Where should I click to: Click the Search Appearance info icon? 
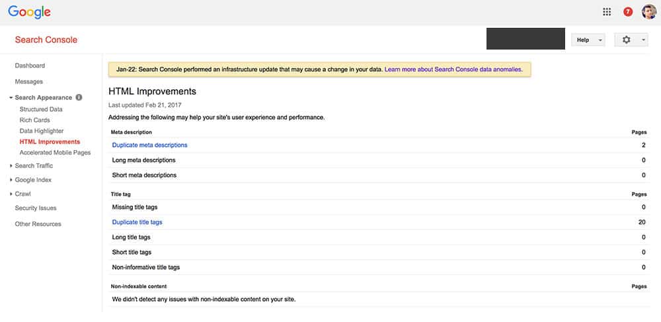point(79,97)
